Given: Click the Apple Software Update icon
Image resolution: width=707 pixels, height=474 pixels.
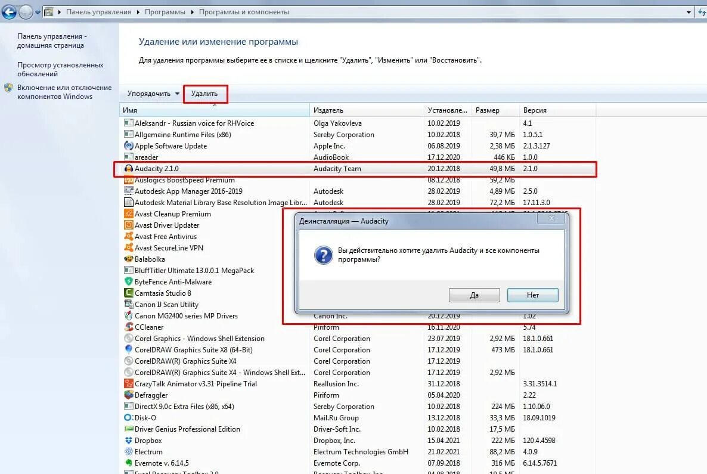Looking at the screenshot, I should coord(129,145).
